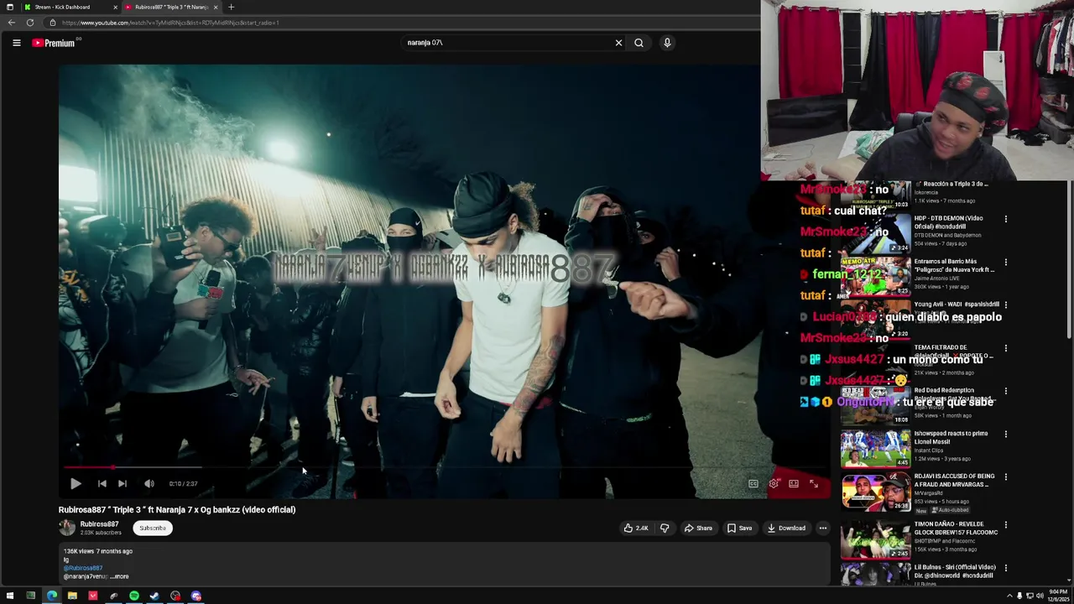
Task: Share this video
Action: [698, 528]
